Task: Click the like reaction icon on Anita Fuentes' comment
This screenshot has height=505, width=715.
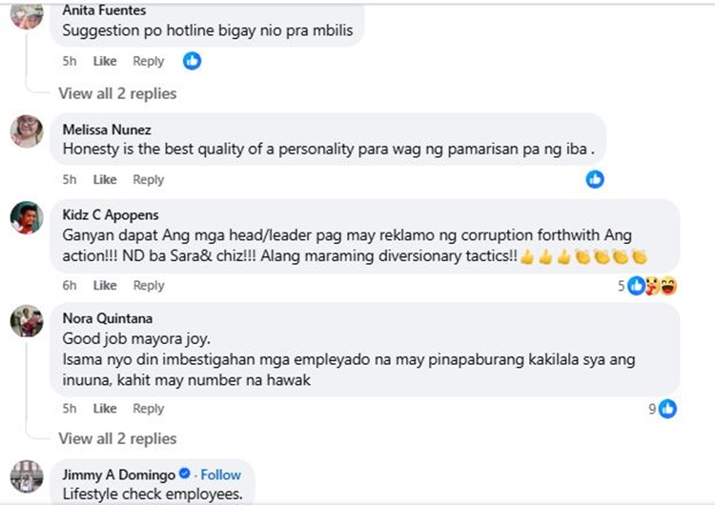Action: (192, 61)
